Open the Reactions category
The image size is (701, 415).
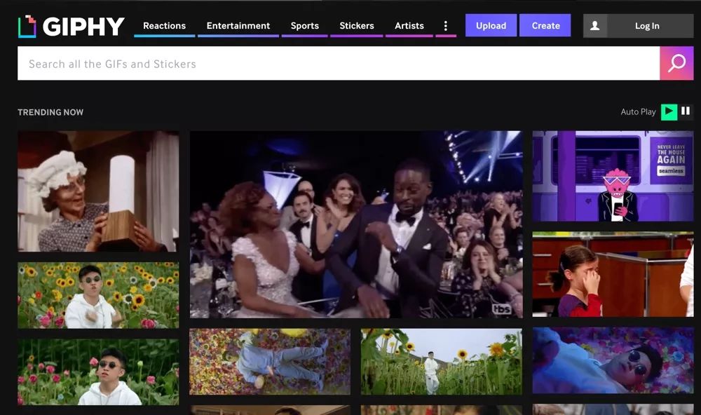[164, 26]
